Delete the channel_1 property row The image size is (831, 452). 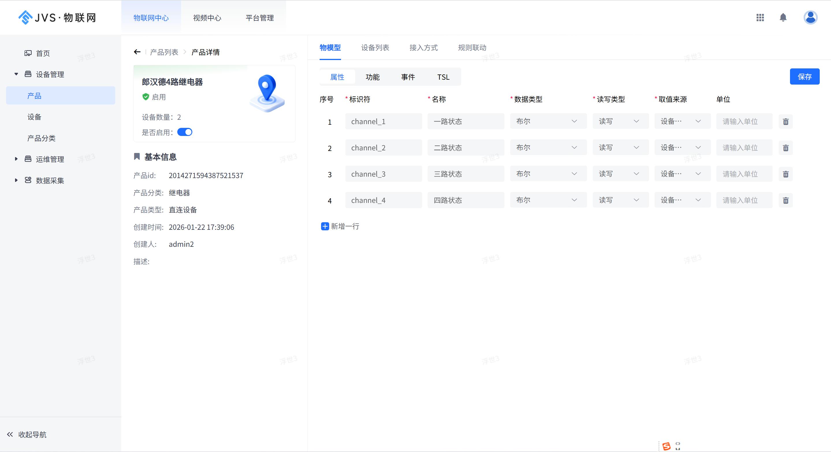(x=785, y=122)
